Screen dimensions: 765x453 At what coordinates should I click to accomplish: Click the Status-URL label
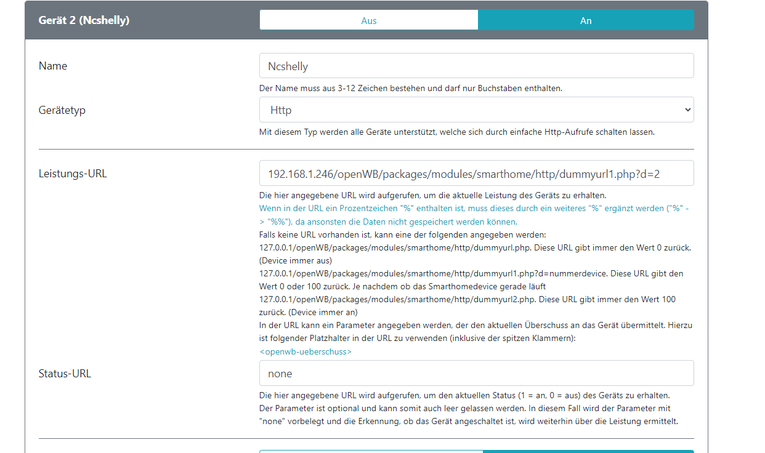pos(65,374)
